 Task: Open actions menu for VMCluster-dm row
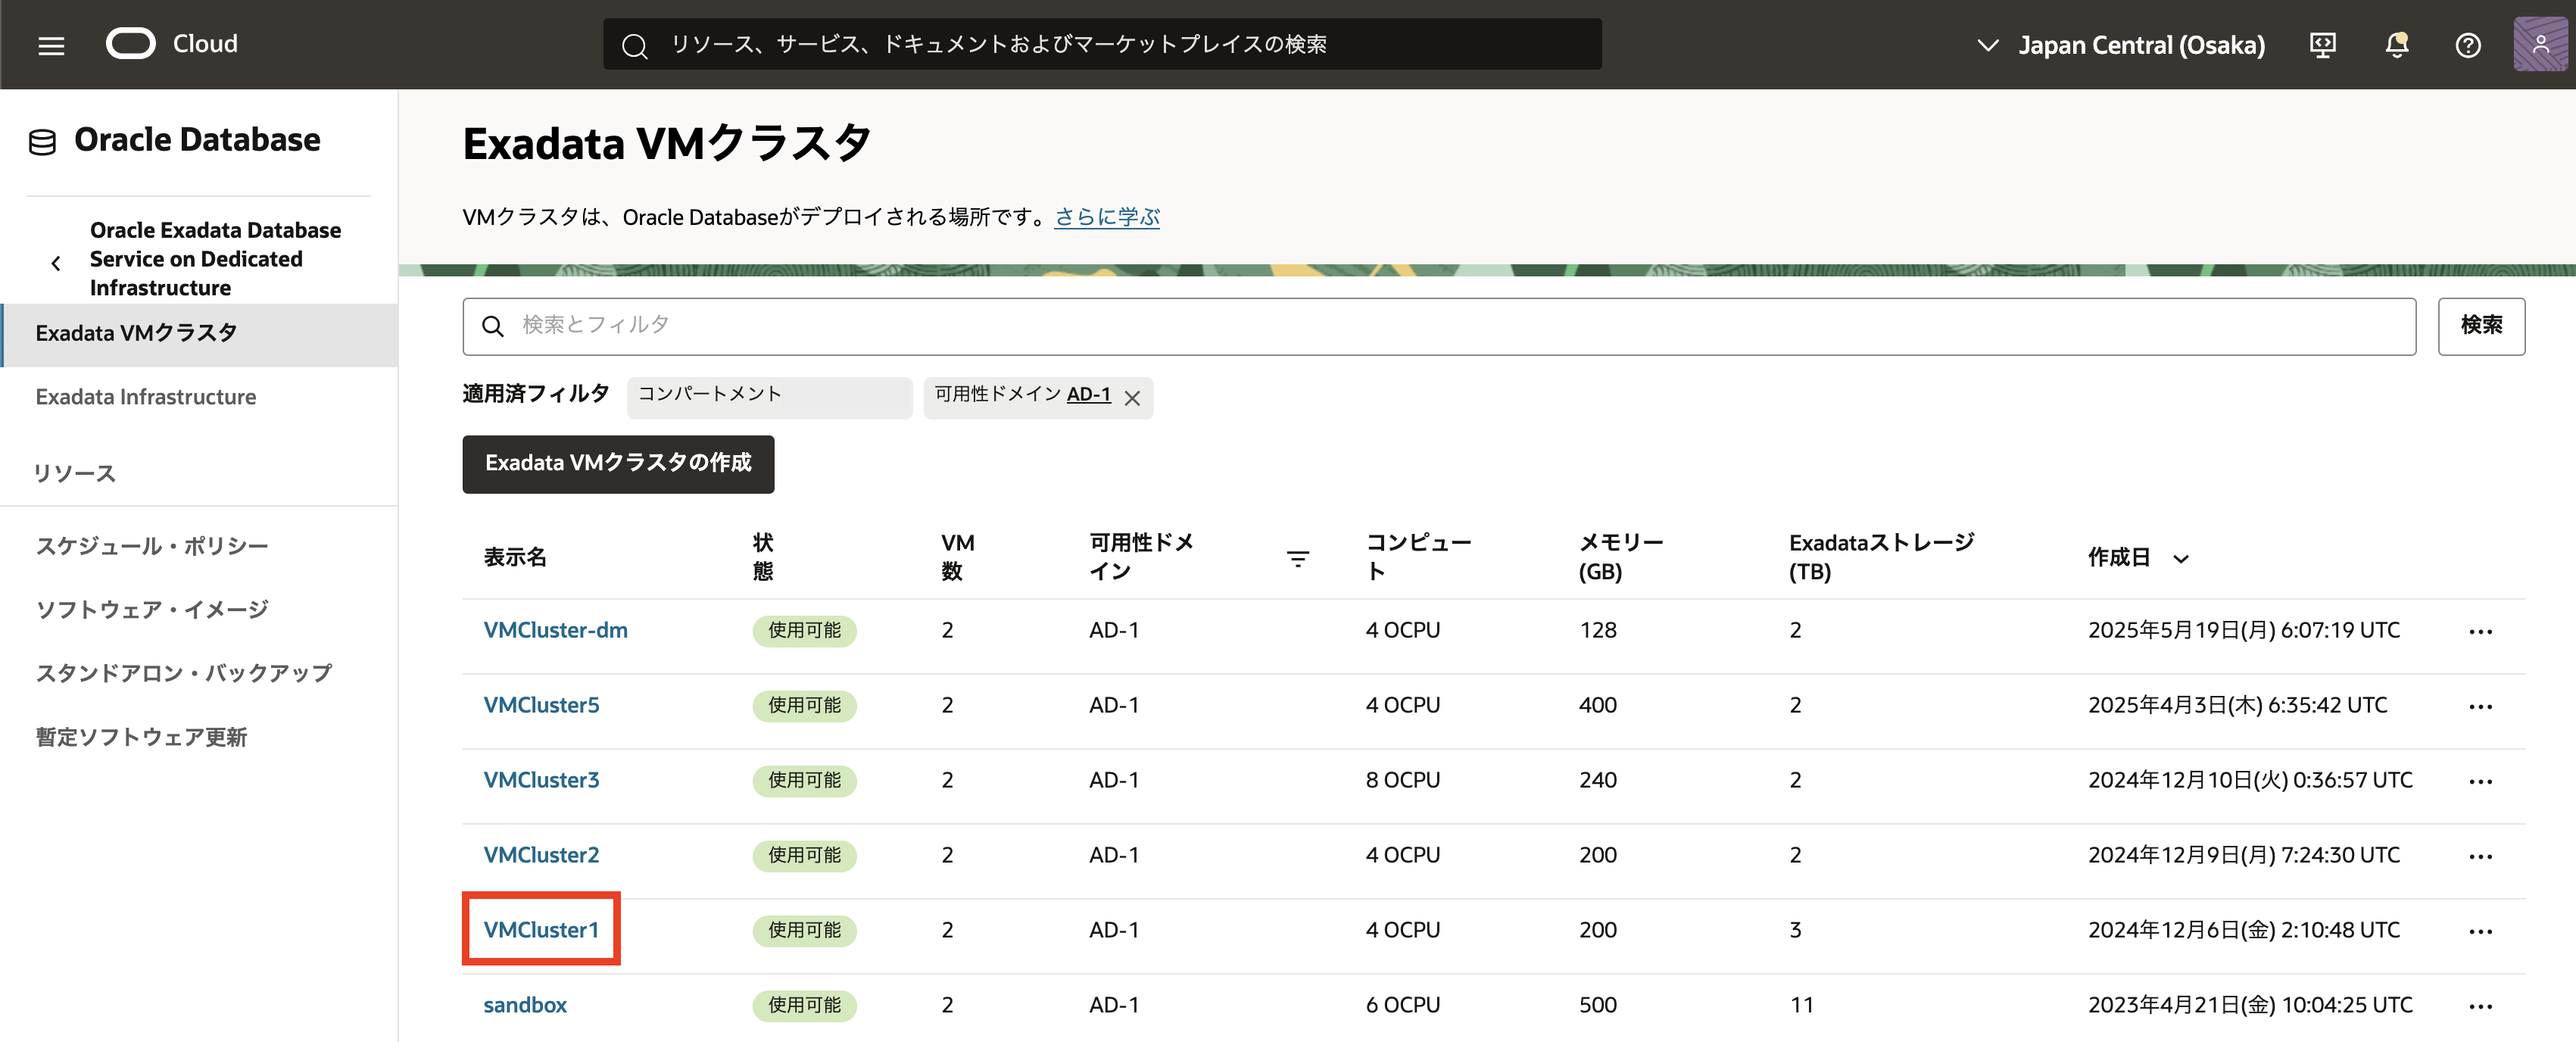(2480, 631)
